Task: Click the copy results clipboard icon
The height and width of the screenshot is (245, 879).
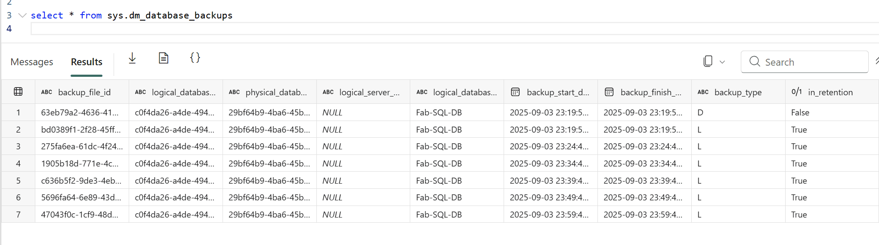Action: pyautogui.click(x=708, y=61)
